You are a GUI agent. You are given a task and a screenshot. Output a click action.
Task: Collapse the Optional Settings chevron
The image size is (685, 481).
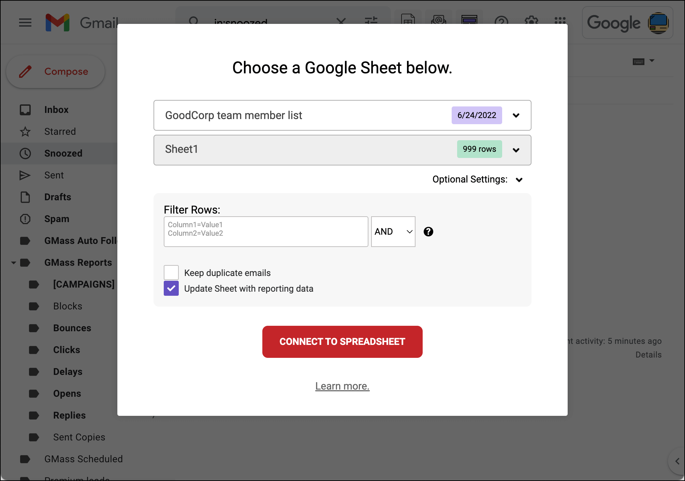(519, 180)
